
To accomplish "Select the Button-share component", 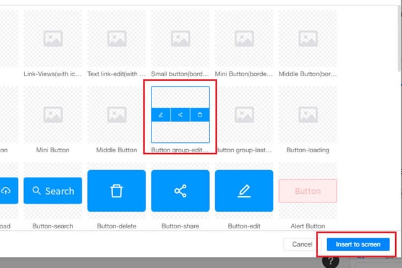I will [180, 191].
